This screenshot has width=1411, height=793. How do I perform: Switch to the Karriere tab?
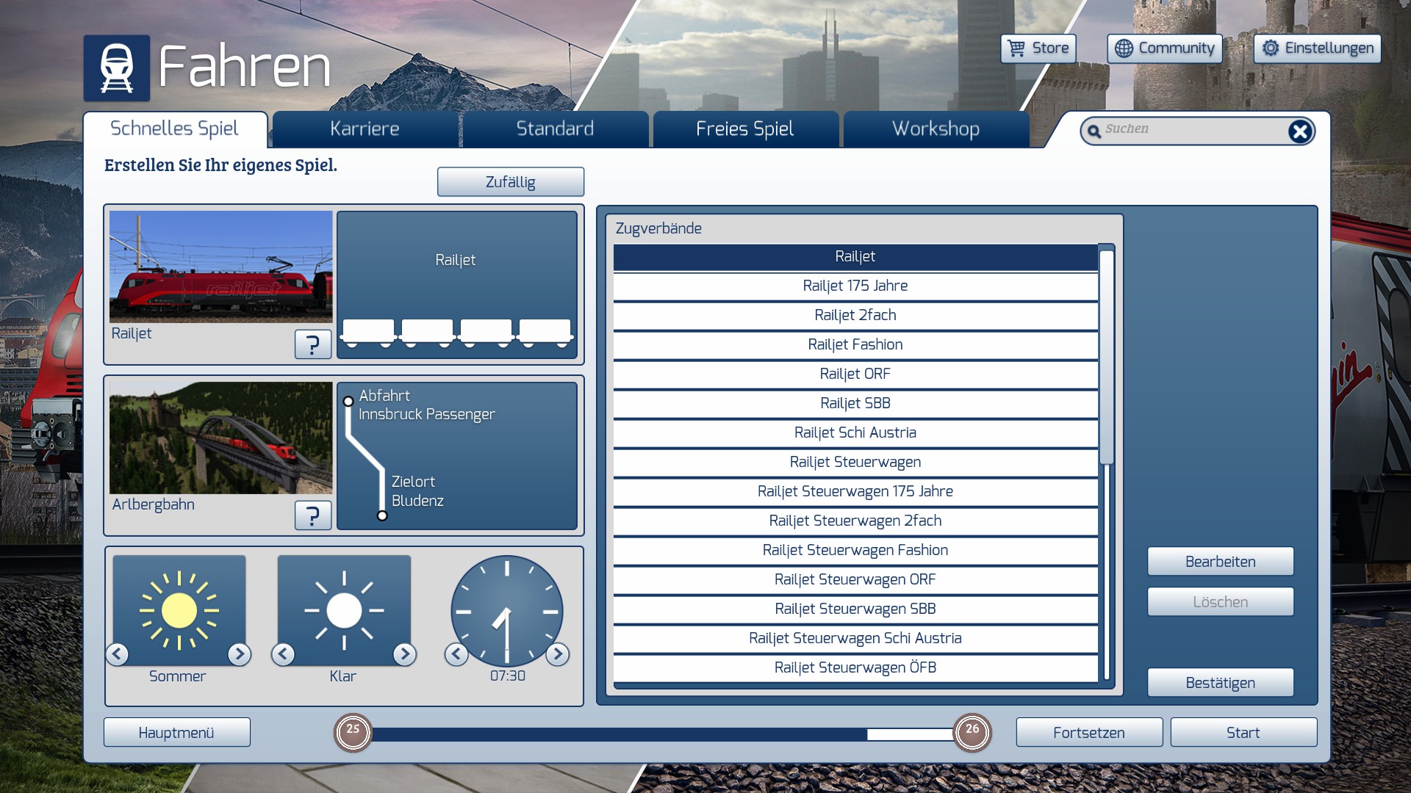coord(365,129)
